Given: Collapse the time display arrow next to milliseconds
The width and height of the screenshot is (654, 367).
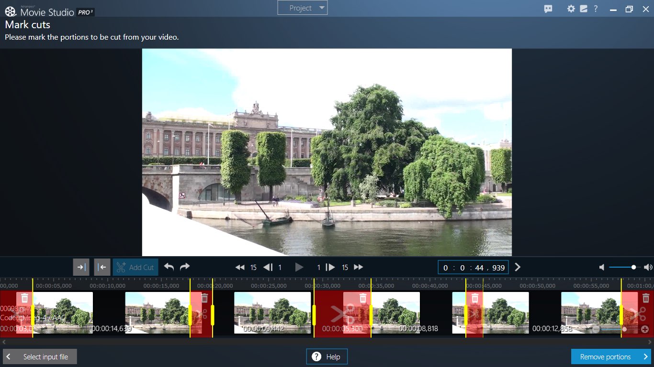Looking at the screenshot, I should [517, 267].
